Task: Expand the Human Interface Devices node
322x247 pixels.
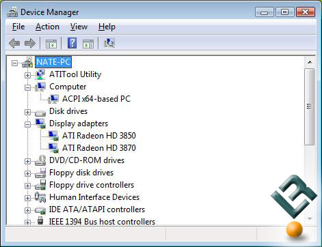Action: point(27,198)
